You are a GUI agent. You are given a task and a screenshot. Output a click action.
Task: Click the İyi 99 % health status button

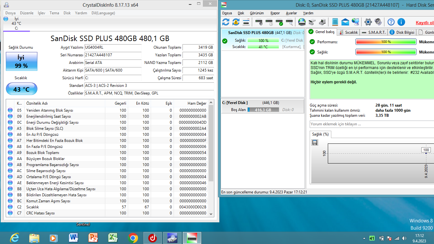pyautogui.click(x=22, y=62)
